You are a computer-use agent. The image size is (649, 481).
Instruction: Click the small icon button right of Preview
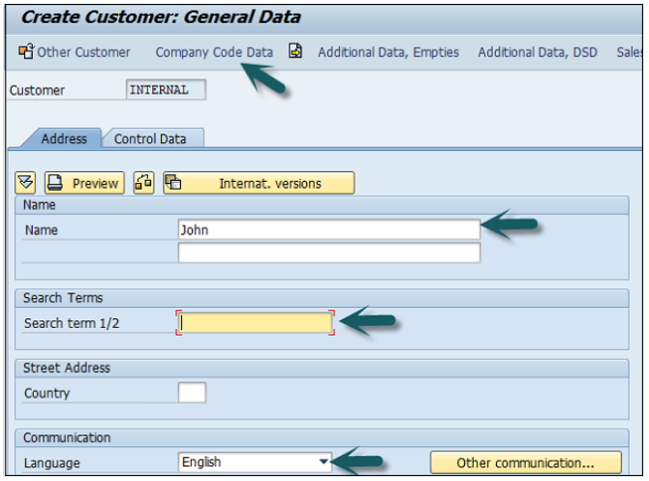143,183
